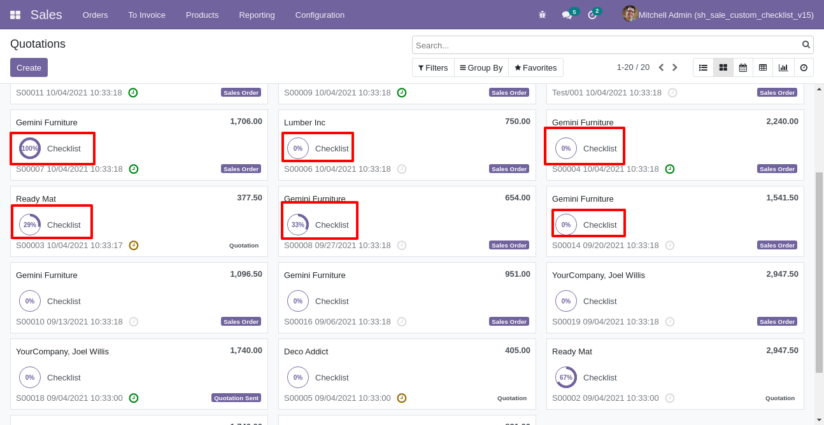Viewport: 824px width, 425px height.
Task: Click the Quotations page title
Action: pos(38,44)
